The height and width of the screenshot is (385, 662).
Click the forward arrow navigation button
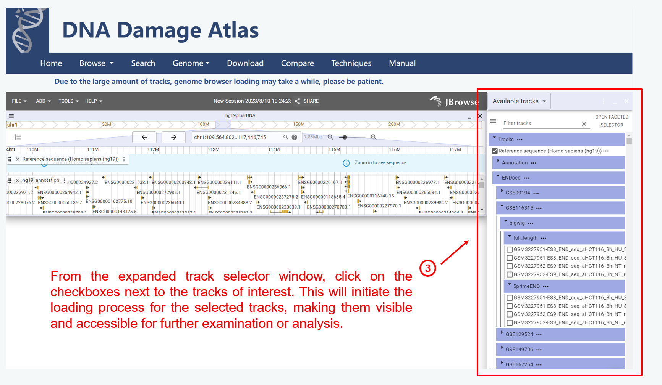(173, 137)
